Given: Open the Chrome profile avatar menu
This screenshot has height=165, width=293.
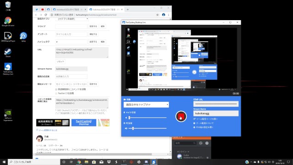Looking at the screenshot, I should pyautogui.click(x=163, y=15).
